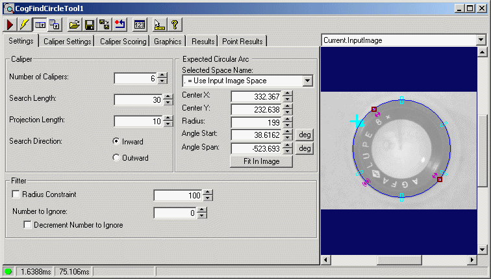491x279 pixels.
Task: Open the Selected Space Name dropdown
Action: click(307, 81)
